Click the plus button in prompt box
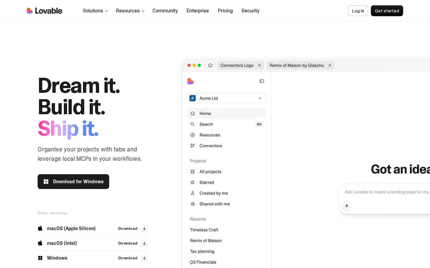The image size is (430, 268). 347,206
